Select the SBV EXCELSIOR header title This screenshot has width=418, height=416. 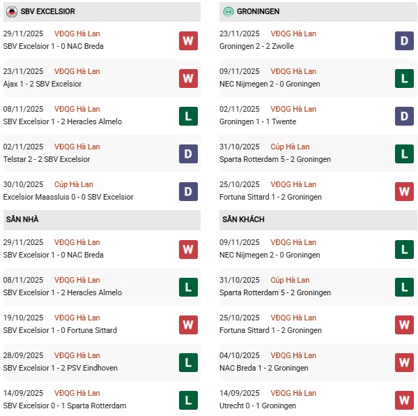(47, 12)
